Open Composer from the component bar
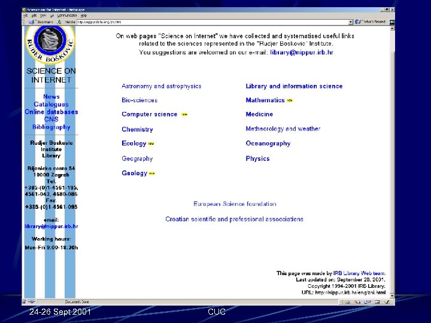431x323 pixels. (387, 302)
